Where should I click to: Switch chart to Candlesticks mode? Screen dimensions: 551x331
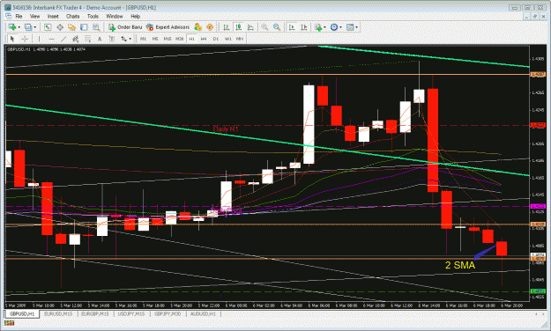239,27
